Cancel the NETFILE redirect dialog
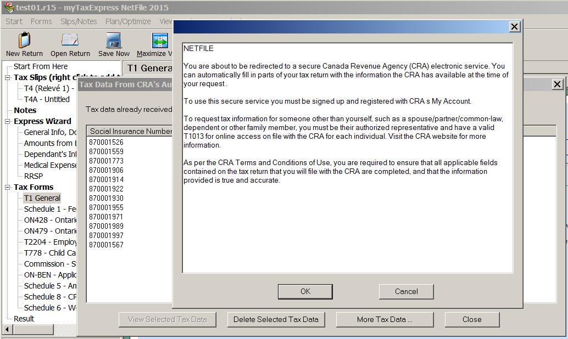Viewport: 568px width, 339px height. [406, 291]
